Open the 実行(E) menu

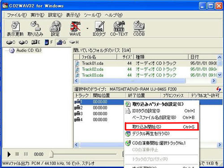[x=37, y=15]
